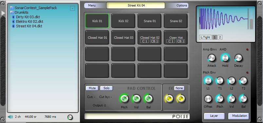Select the Kick 02 pad
Viewport: 263px width, 123px height.
click(x=123, y=21)
